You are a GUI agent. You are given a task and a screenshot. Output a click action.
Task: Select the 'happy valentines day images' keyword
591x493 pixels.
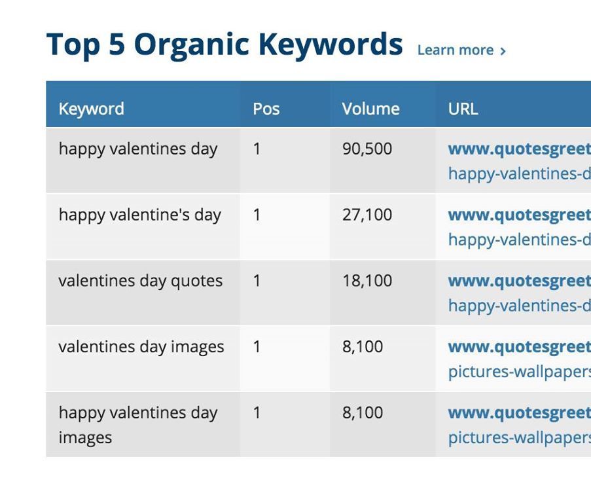point(137,424)
